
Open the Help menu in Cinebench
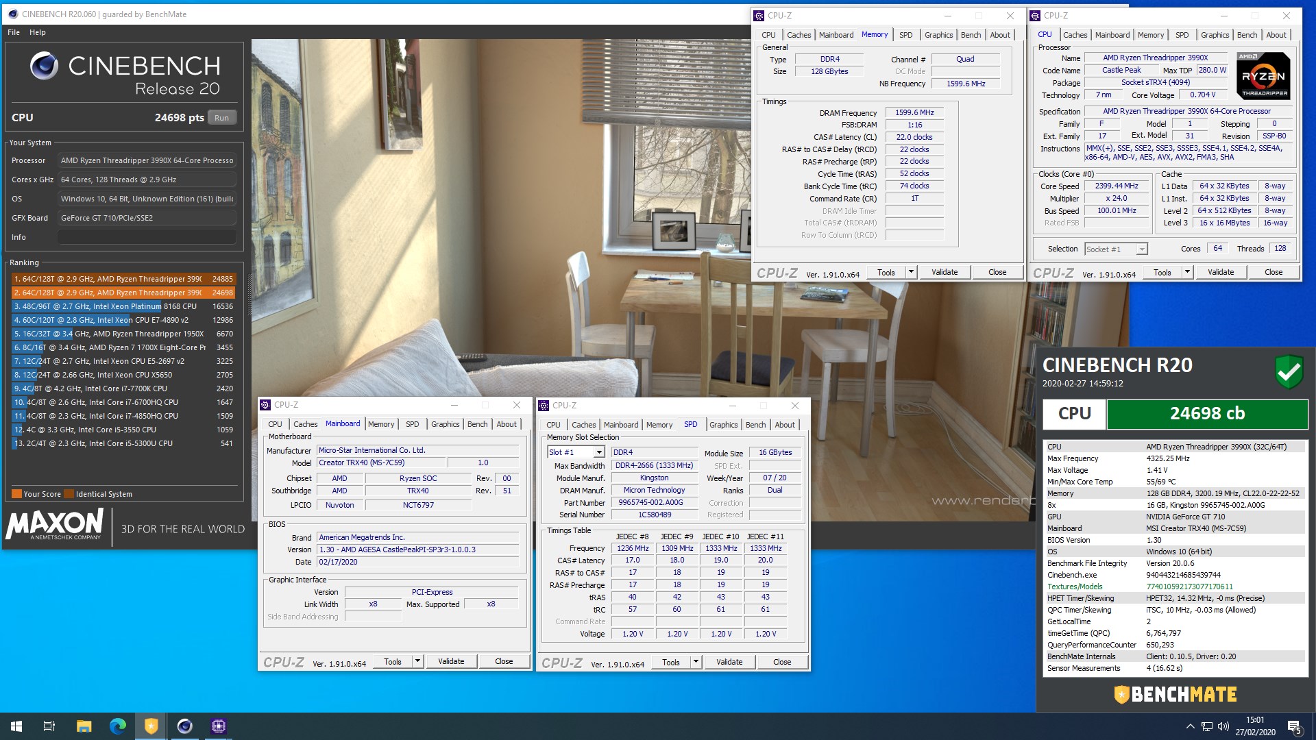click(38, 32)
